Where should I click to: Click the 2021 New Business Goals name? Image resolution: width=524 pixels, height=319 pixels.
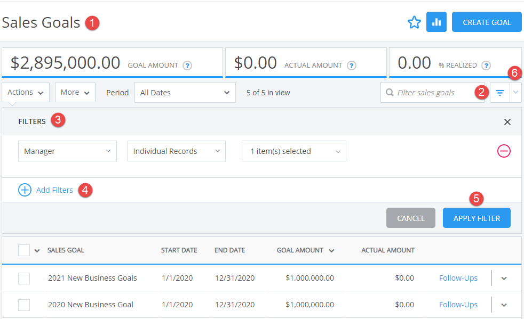[x=92, y=278]
